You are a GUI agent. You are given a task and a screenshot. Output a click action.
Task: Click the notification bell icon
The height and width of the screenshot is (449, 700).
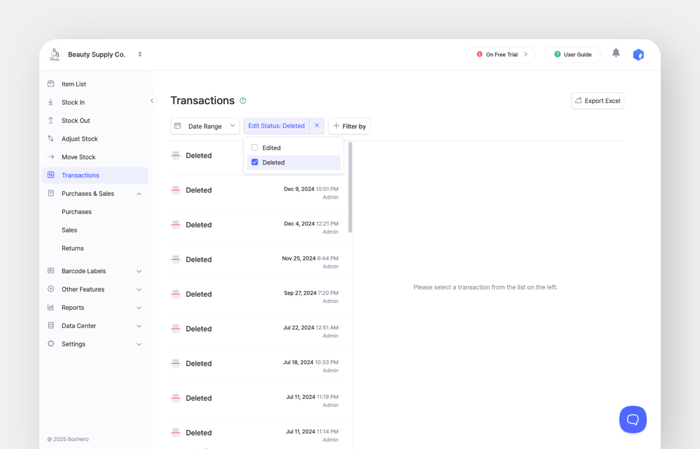pyautogui.click(x=616, y=53)
